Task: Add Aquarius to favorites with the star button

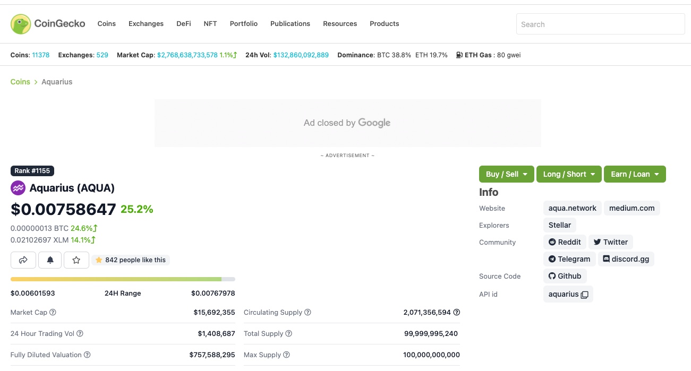Action: click(x=76, y=260)
